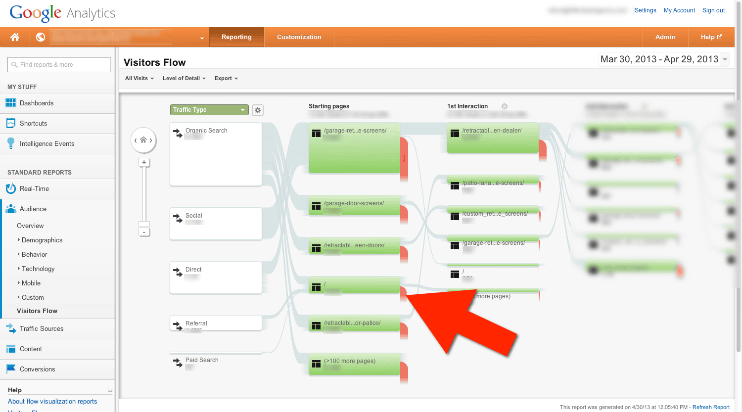Viewport: 742px width, 412px height.
Task: Click the /retractabl...or-patios/ starting page node
Action: pyautogui.click(x=354, y=323)
